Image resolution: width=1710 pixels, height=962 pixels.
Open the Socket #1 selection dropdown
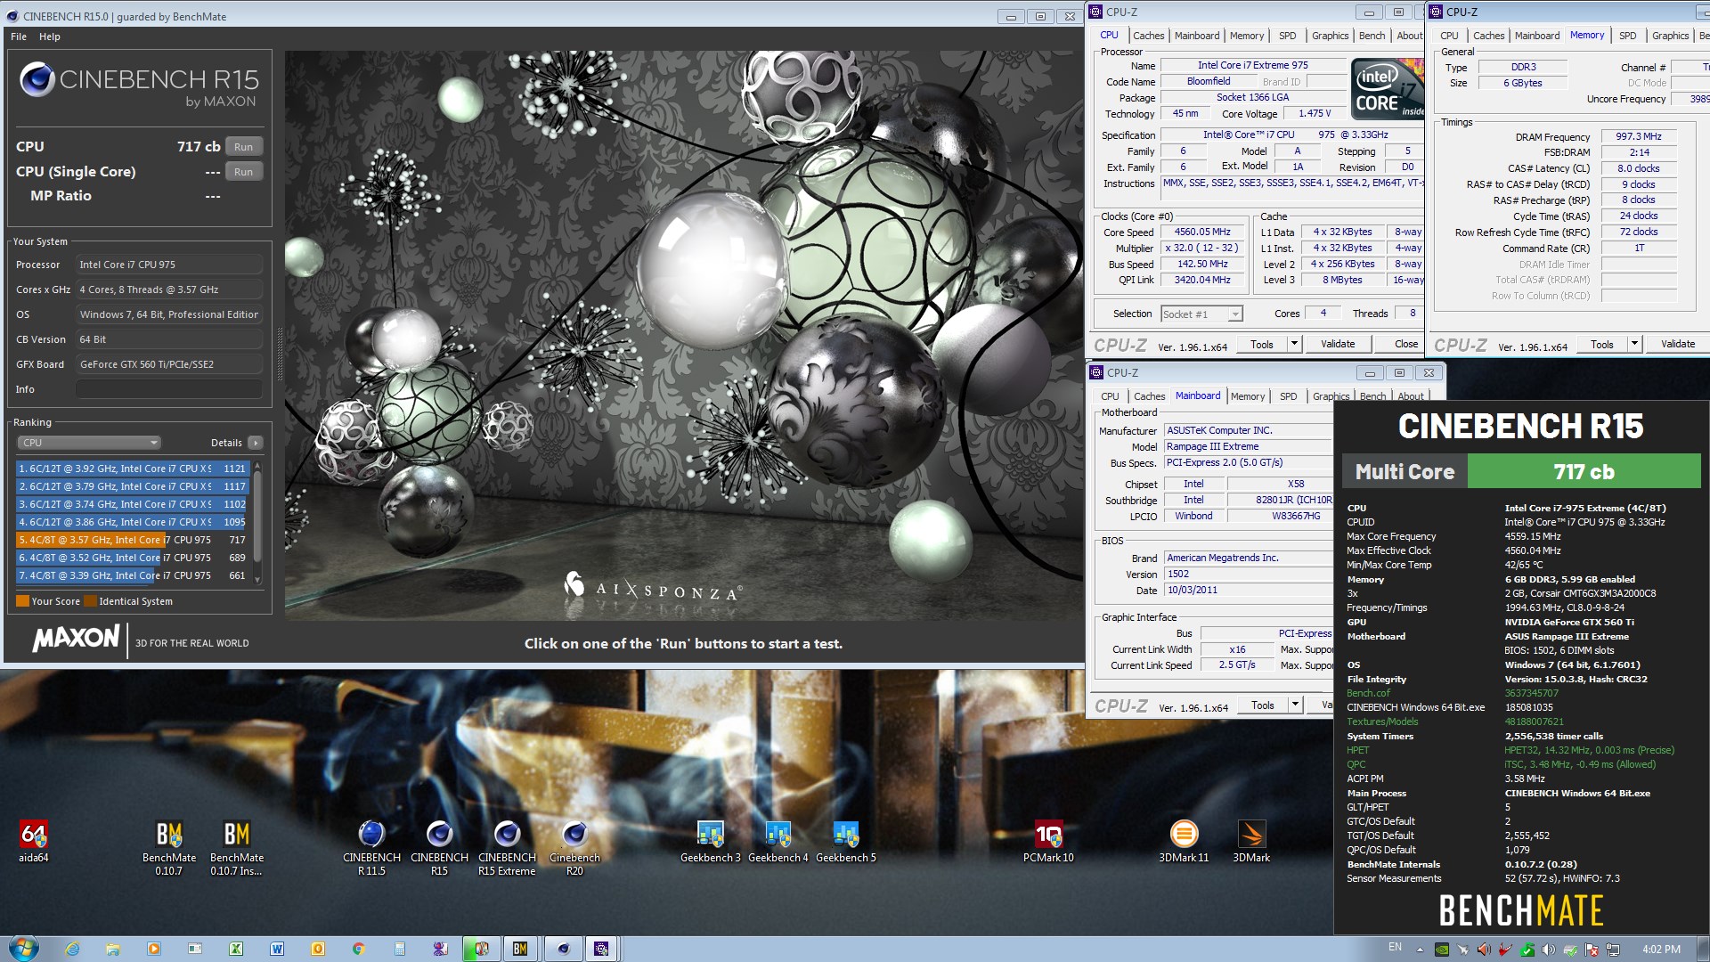tap(1201, 314)
